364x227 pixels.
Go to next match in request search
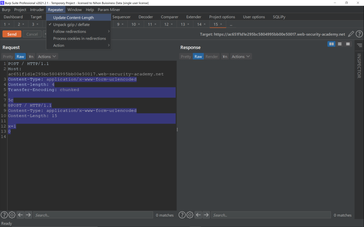coord(28,215)
